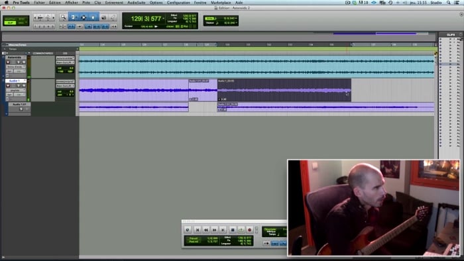The image size is (464, 261).
Task: Open the macOS Notification Center icon
Action: [457, 3]
